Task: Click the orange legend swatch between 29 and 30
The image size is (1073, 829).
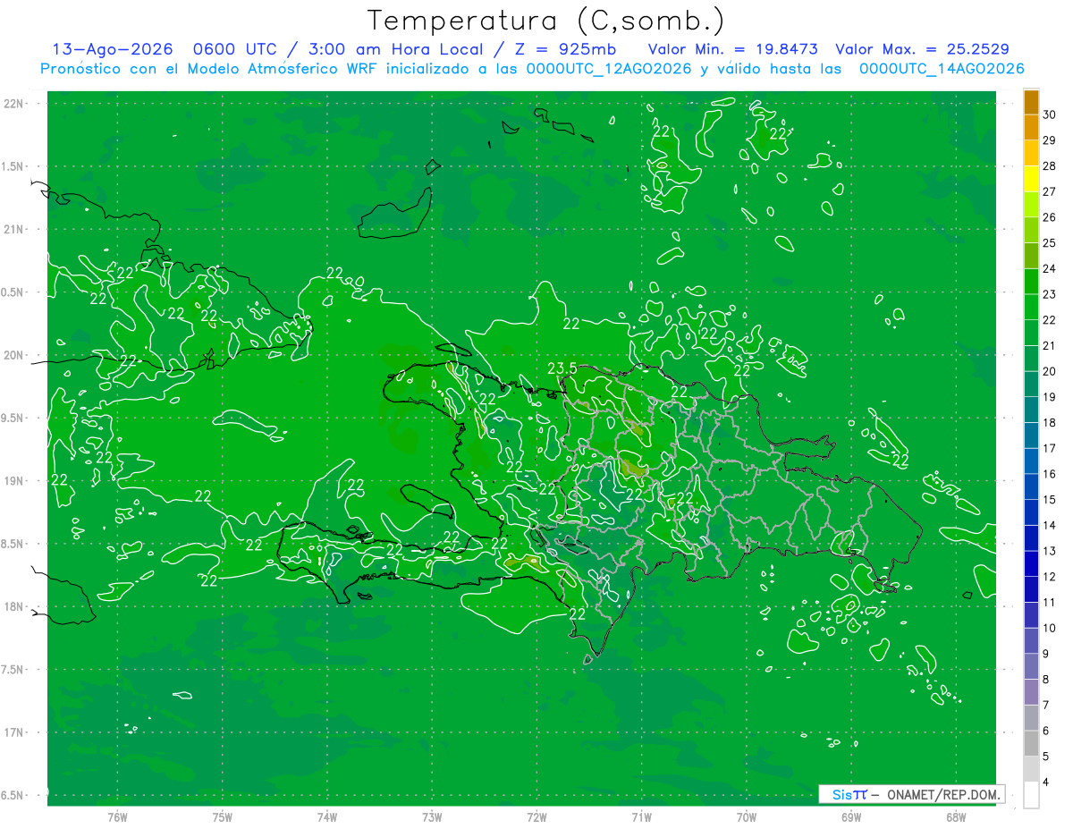Action: point(1031,128)
